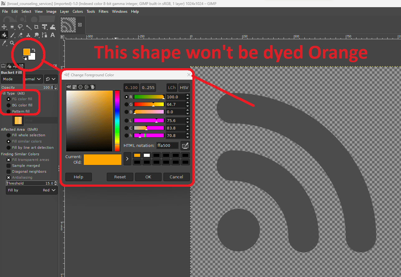Open the Tool Options tab icon
The height and width of the screenshot is (277, 401).
[3, 66]
